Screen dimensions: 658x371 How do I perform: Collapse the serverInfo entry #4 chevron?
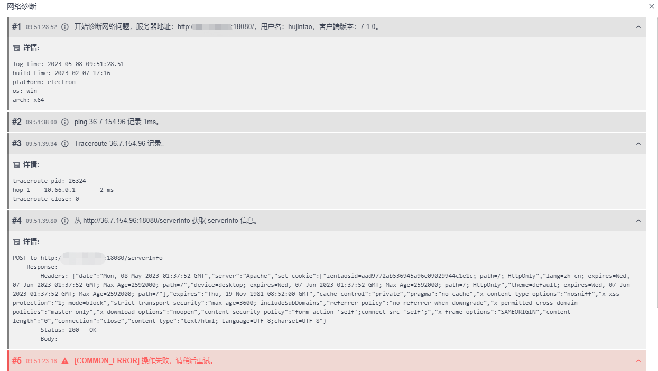click(638, 221)
